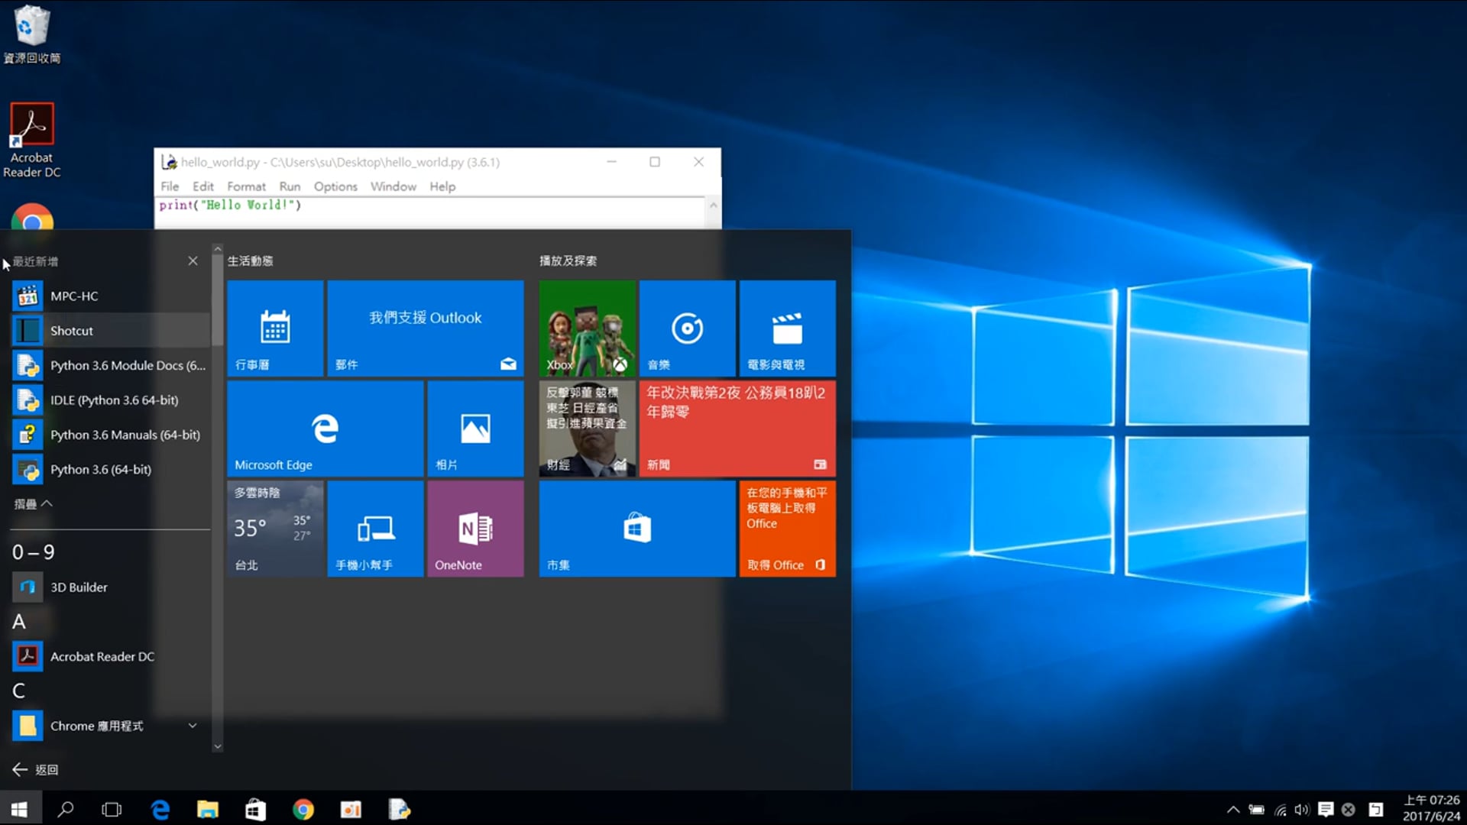Open the Xbox tile
Image resolution: width=1467 pixels, height=825 pixels.
587,328
